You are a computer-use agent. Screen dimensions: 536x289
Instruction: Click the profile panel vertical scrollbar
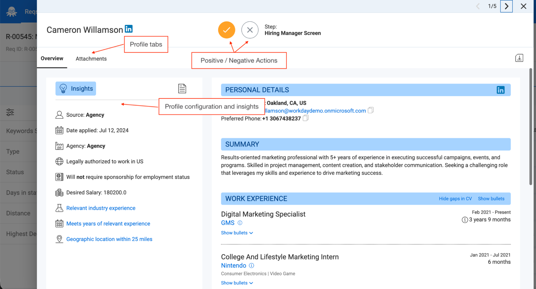[530, 127]
